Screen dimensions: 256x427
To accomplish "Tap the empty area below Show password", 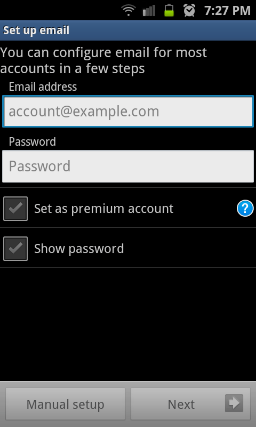I will pyautogui.click(x=128, y=324).
